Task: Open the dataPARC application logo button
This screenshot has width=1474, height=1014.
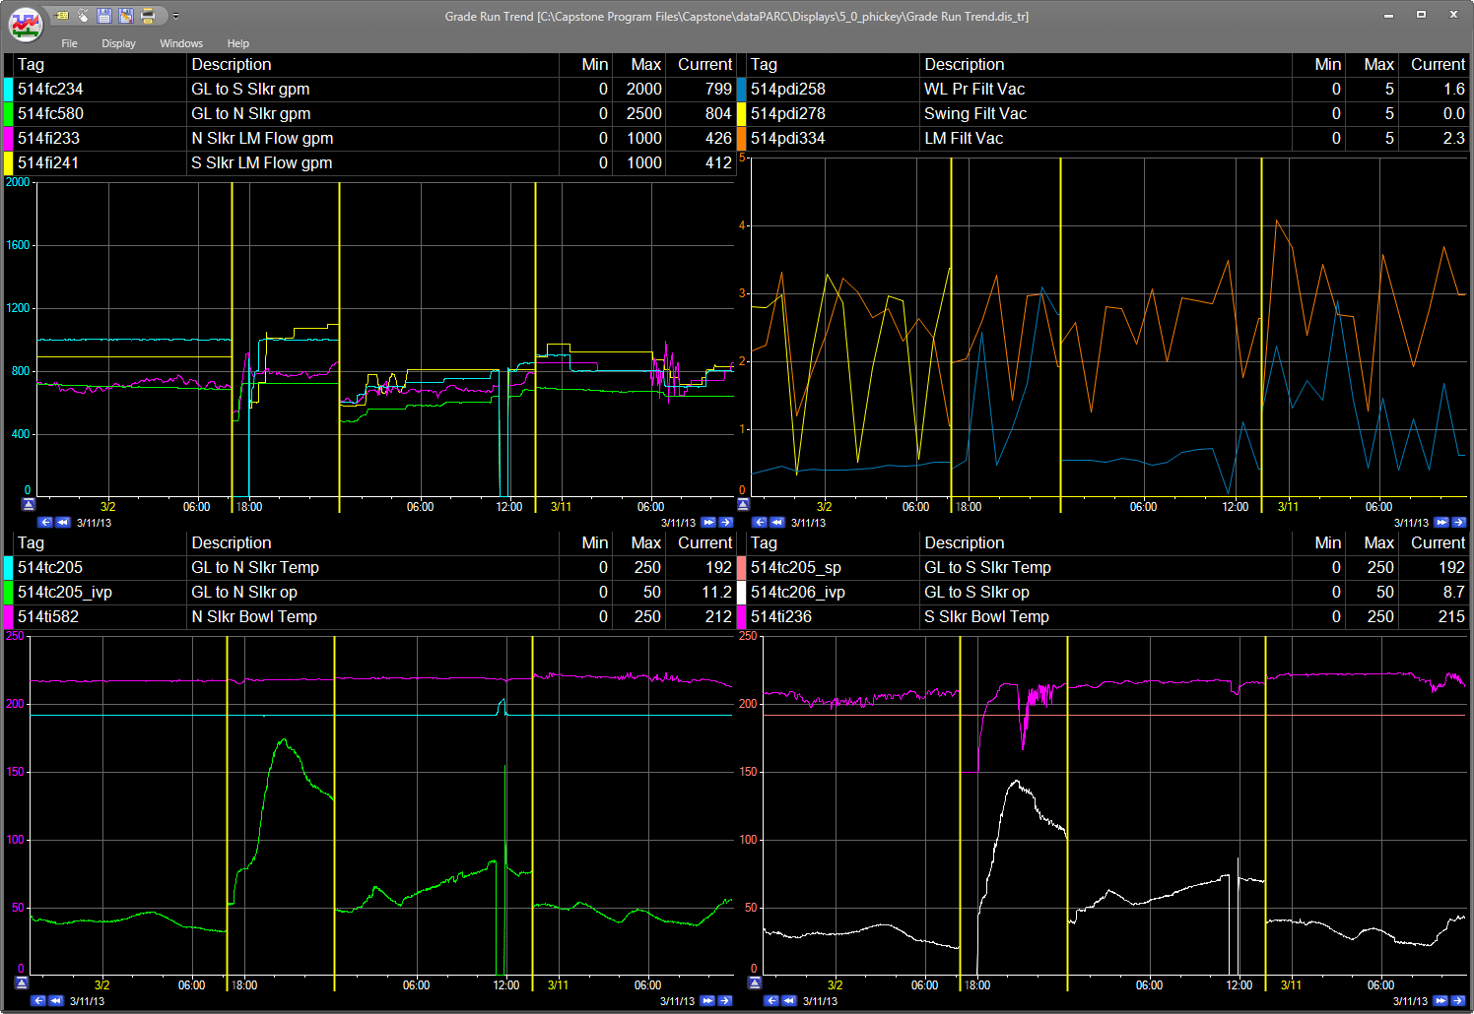Action: 26,24
